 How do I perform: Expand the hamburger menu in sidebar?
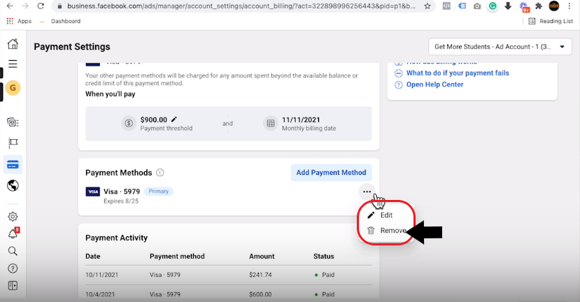tap(13, 64)
